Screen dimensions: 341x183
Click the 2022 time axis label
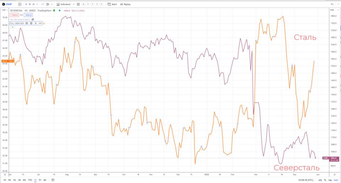pyautogui.click(x=207, y=174)
